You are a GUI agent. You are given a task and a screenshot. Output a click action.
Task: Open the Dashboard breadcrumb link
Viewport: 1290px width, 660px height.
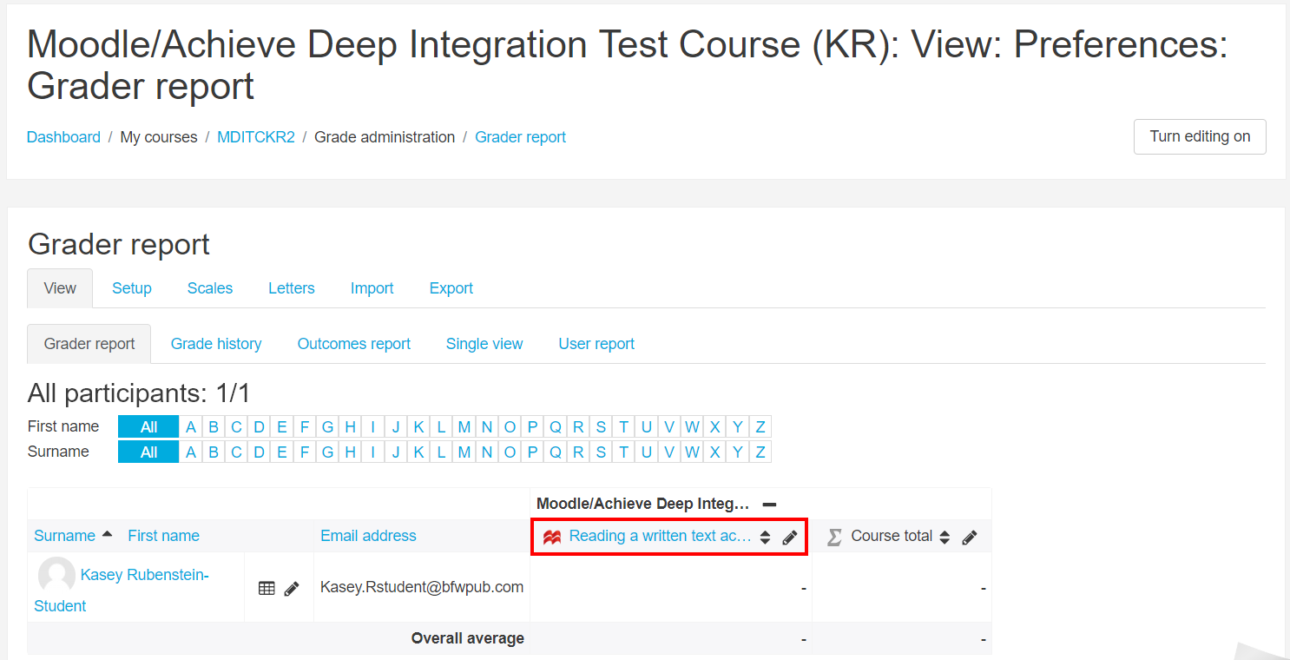click(63, 137)
